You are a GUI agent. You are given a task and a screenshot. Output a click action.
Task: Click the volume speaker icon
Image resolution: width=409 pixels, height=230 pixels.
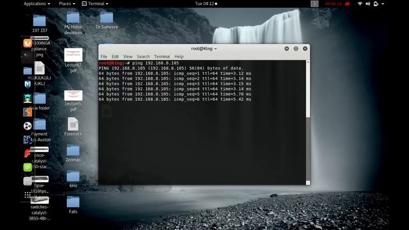368,4
